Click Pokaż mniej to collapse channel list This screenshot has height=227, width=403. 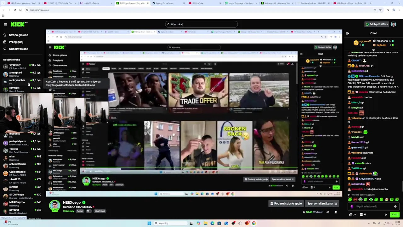point(35,218)
